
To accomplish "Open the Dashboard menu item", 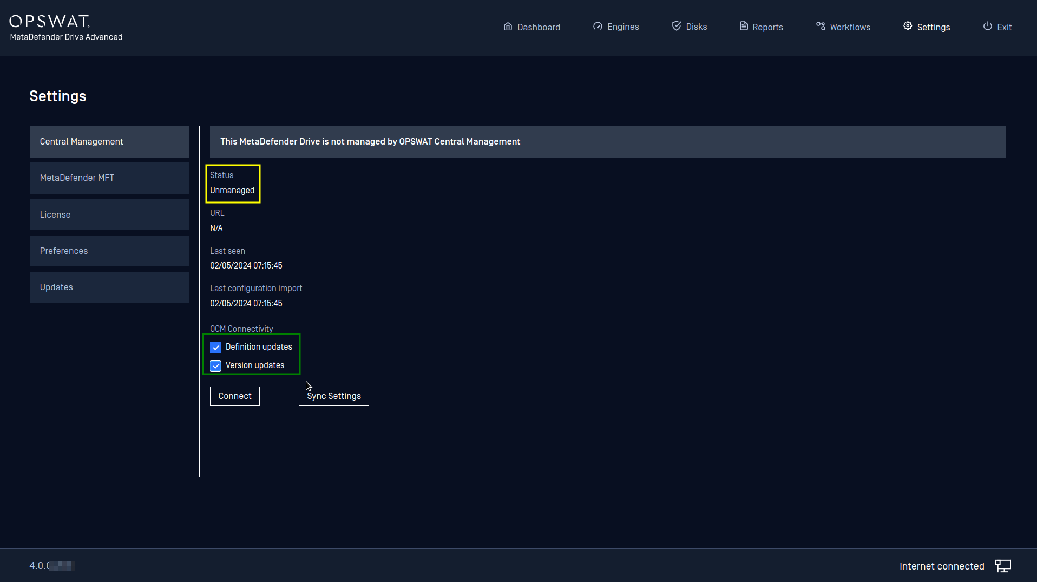I will coord(531,27).
